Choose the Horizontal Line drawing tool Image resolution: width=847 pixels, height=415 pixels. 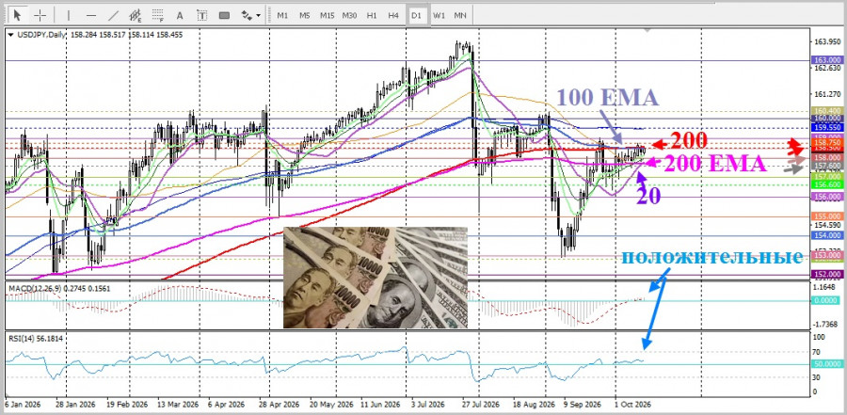tap(91, 15)
